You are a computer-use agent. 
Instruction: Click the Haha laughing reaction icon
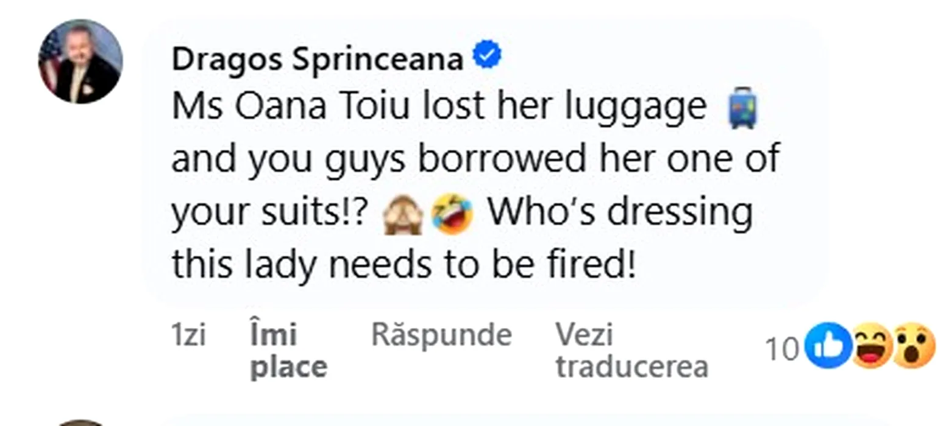tap(872, 347)
